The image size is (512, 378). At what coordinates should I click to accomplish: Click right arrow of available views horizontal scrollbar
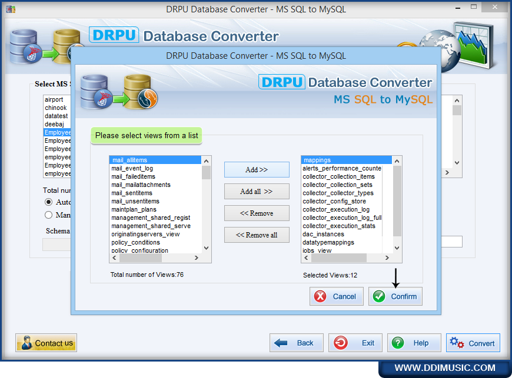196,257
